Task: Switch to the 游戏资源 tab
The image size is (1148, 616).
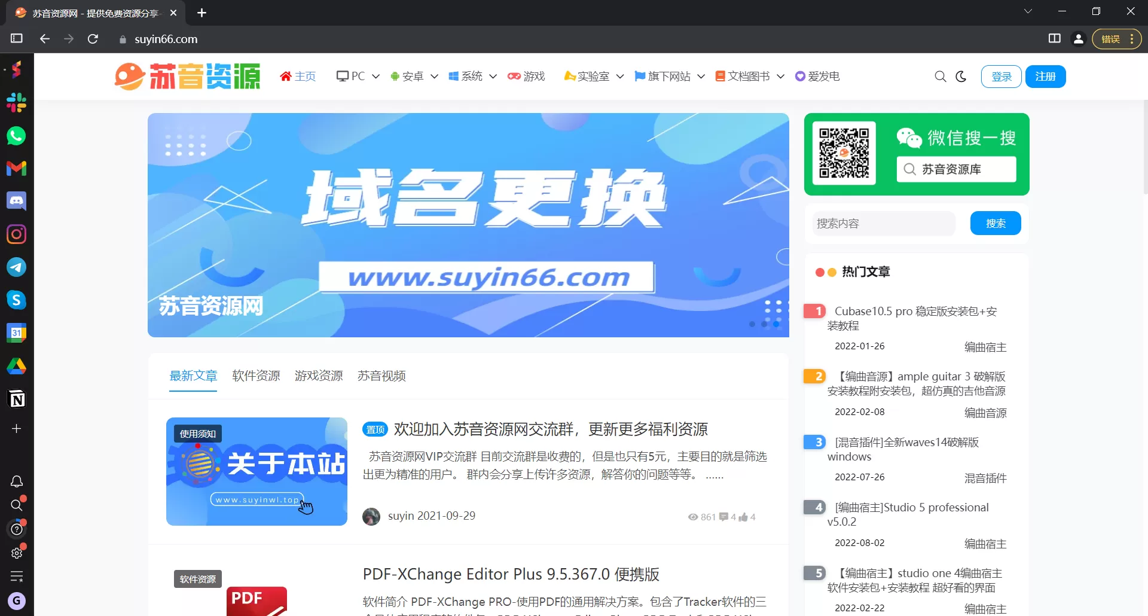Action: 318,376
